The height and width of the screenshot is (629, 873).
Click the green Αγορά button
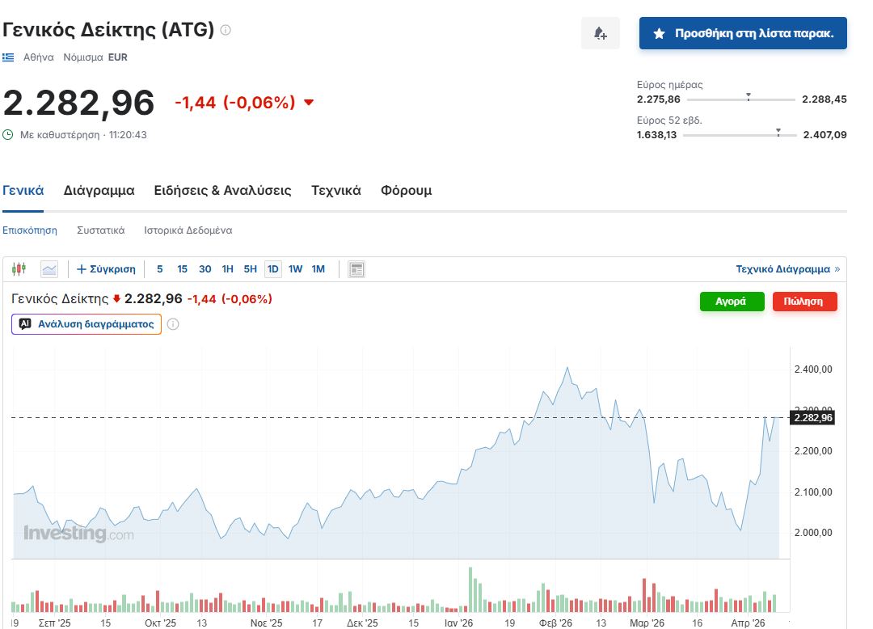coord(732,301)
